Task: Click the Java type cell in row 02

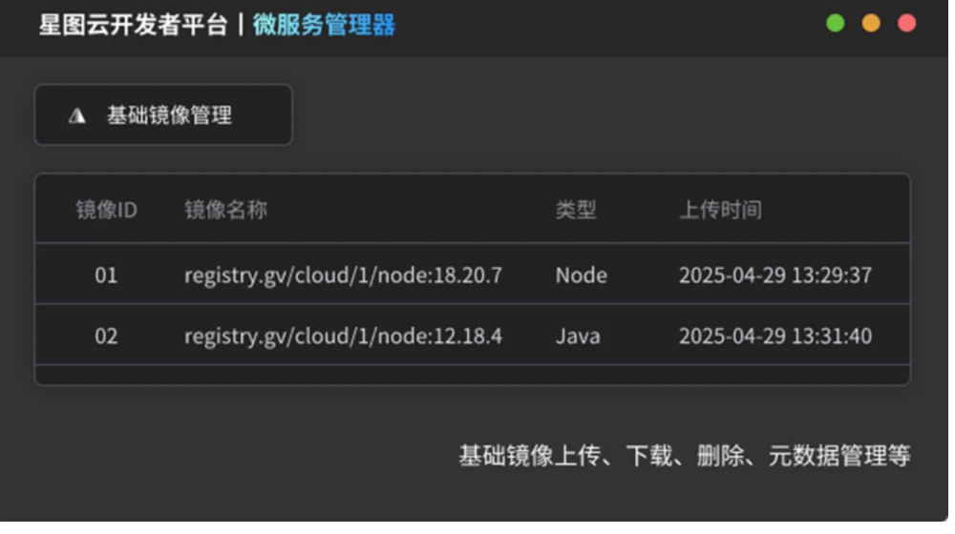Action: [x=578, y=336]
